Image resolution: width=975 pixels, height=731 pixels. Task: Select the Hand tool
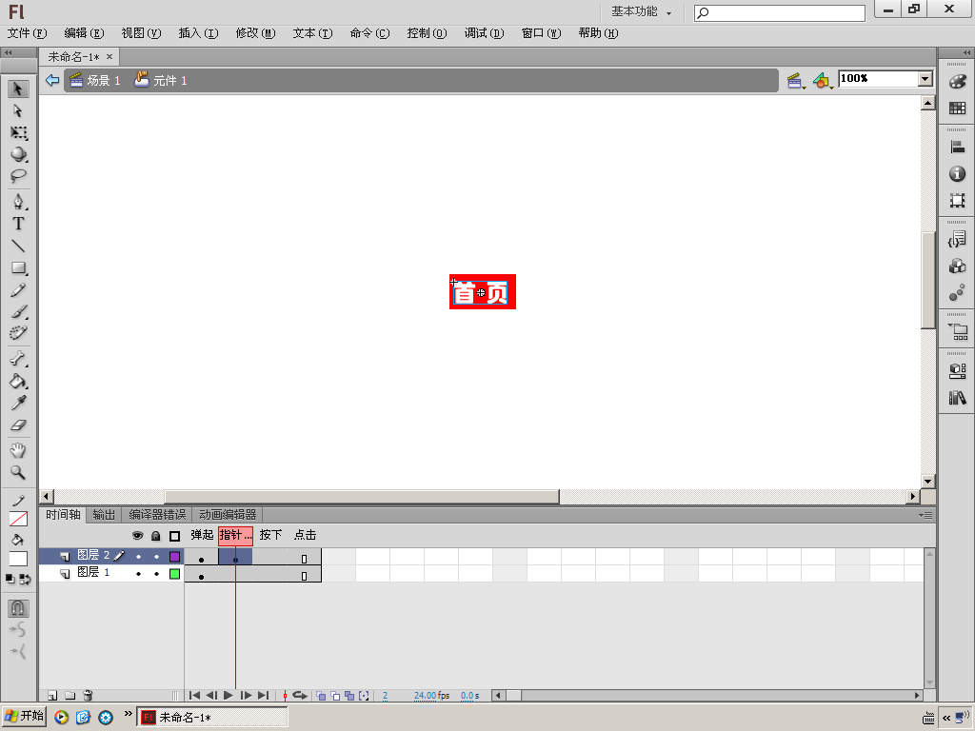tap(18, 450)
